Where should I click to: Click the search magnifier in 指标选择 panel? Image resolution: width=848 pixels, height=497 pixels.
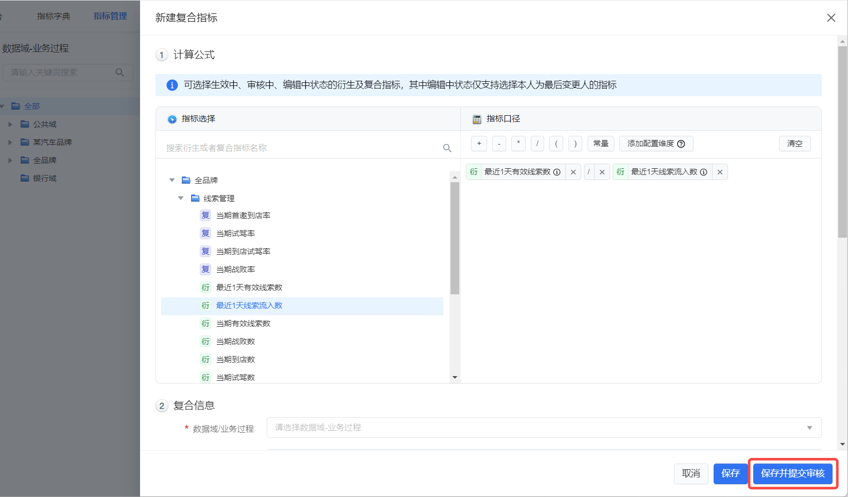coord(447,148)
